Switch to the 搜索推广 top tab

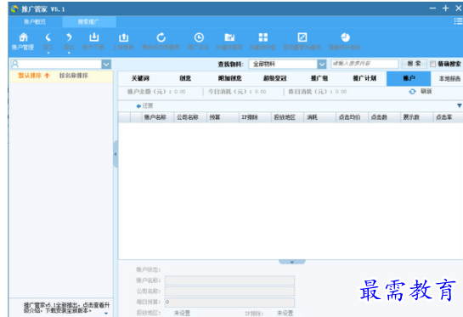(x=89, y=21)
